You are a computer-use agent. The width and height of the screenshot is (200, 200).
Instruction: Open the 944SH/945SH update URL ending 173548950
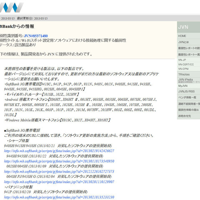(x=59, y=161)
